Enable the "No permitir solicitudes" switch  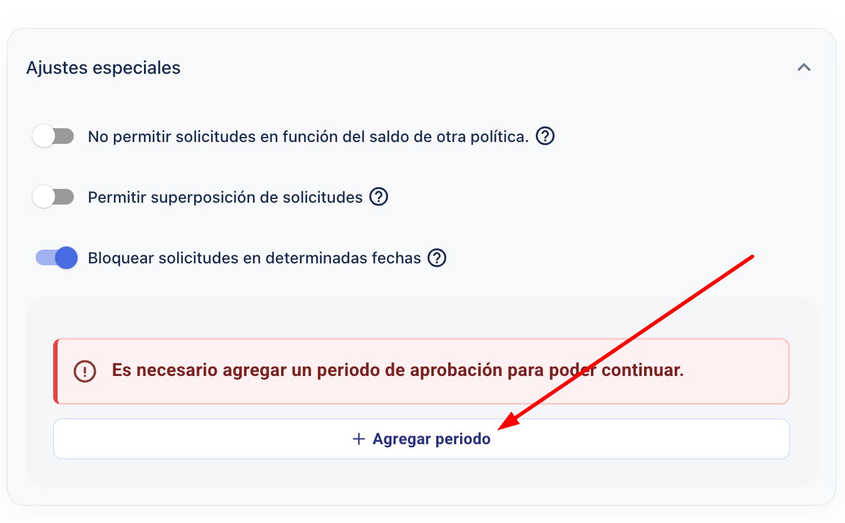pos(53,136)
